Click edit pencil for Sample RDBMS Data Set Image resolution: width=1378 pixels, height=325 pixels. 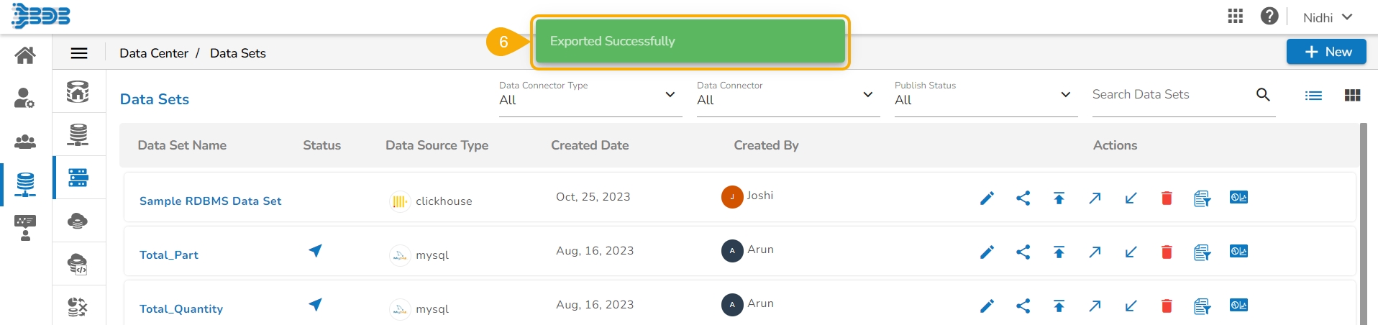click(x=987, y=198)
